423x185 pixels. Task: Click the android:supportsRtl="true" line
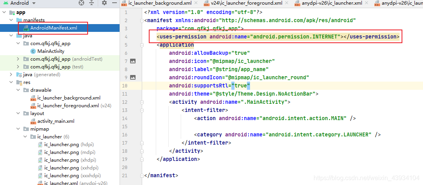pyautogui.click(x=210, y=86)
